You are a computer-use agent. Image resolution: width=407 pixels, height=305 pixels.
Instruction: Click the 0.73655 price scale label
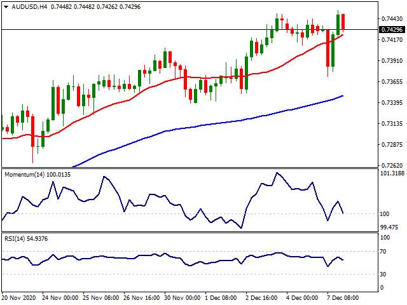(x=392, y=82)
